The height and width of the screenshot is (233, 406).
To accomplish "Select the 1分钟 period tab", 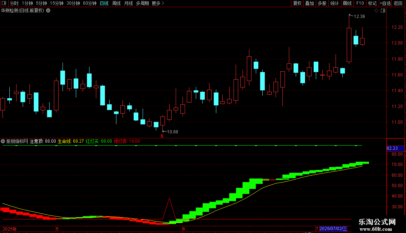I will [27, 3].
